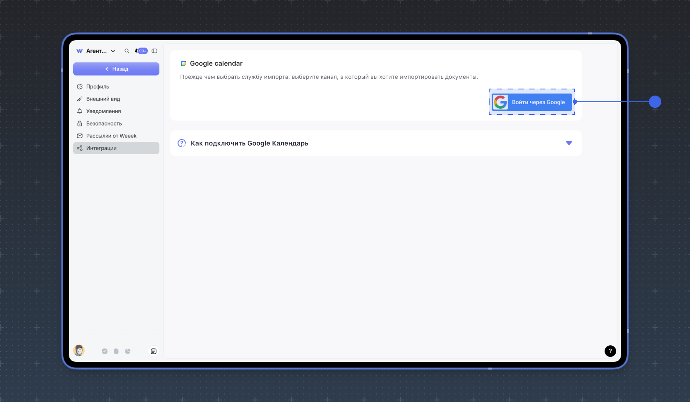Open the help question mark button
The image size is (690, 402).
[610, 351]
